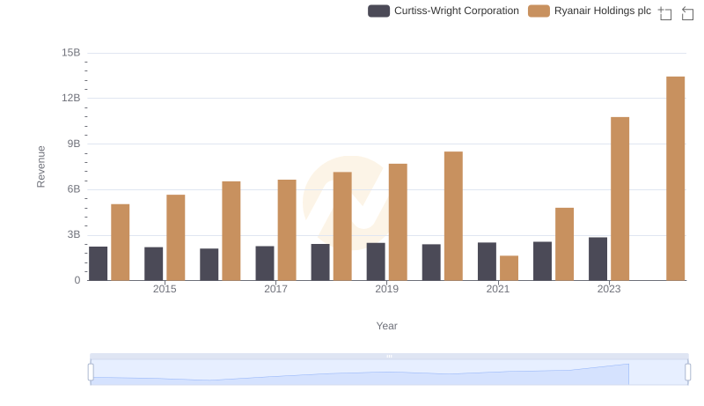Click the Ryanair bar for 2015
The height and width of the screenshot is (406, 704).
click(175, 238)
